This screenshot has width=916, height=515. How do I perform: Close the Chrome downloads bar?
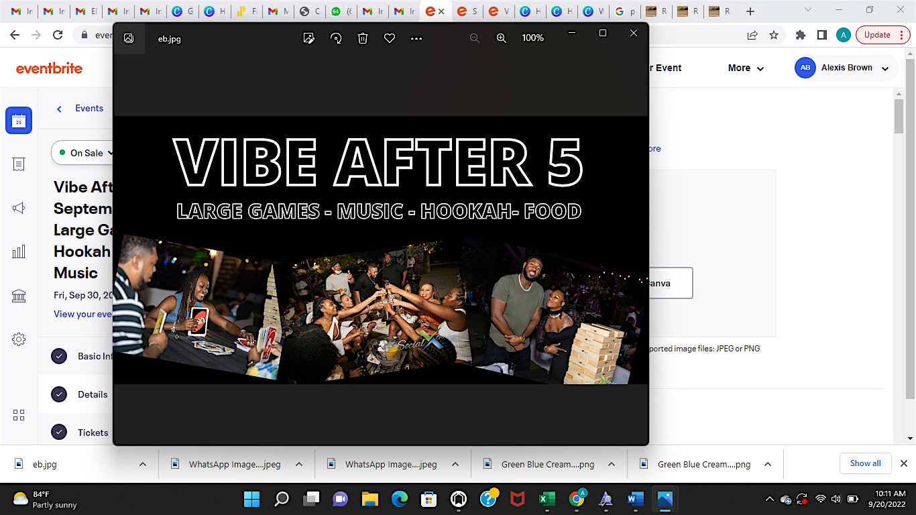point(903,463)
